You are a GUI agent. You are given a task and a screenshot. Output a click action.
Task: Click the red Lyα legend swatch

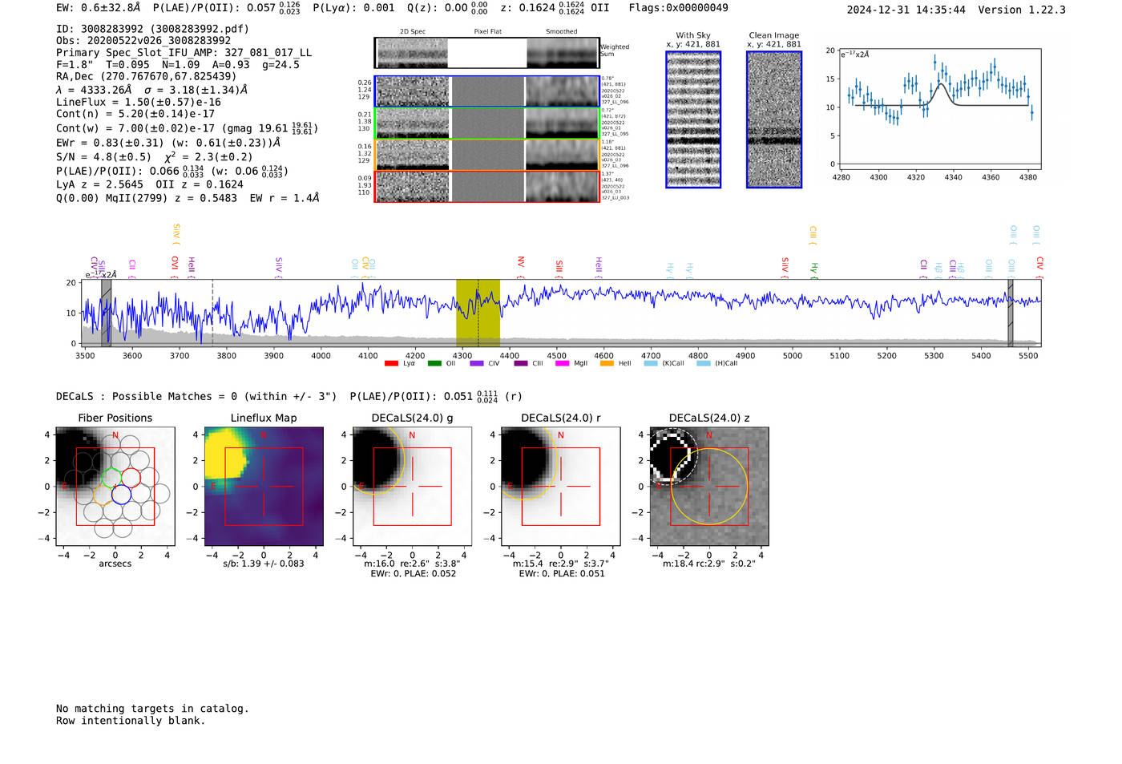point(391,363)
